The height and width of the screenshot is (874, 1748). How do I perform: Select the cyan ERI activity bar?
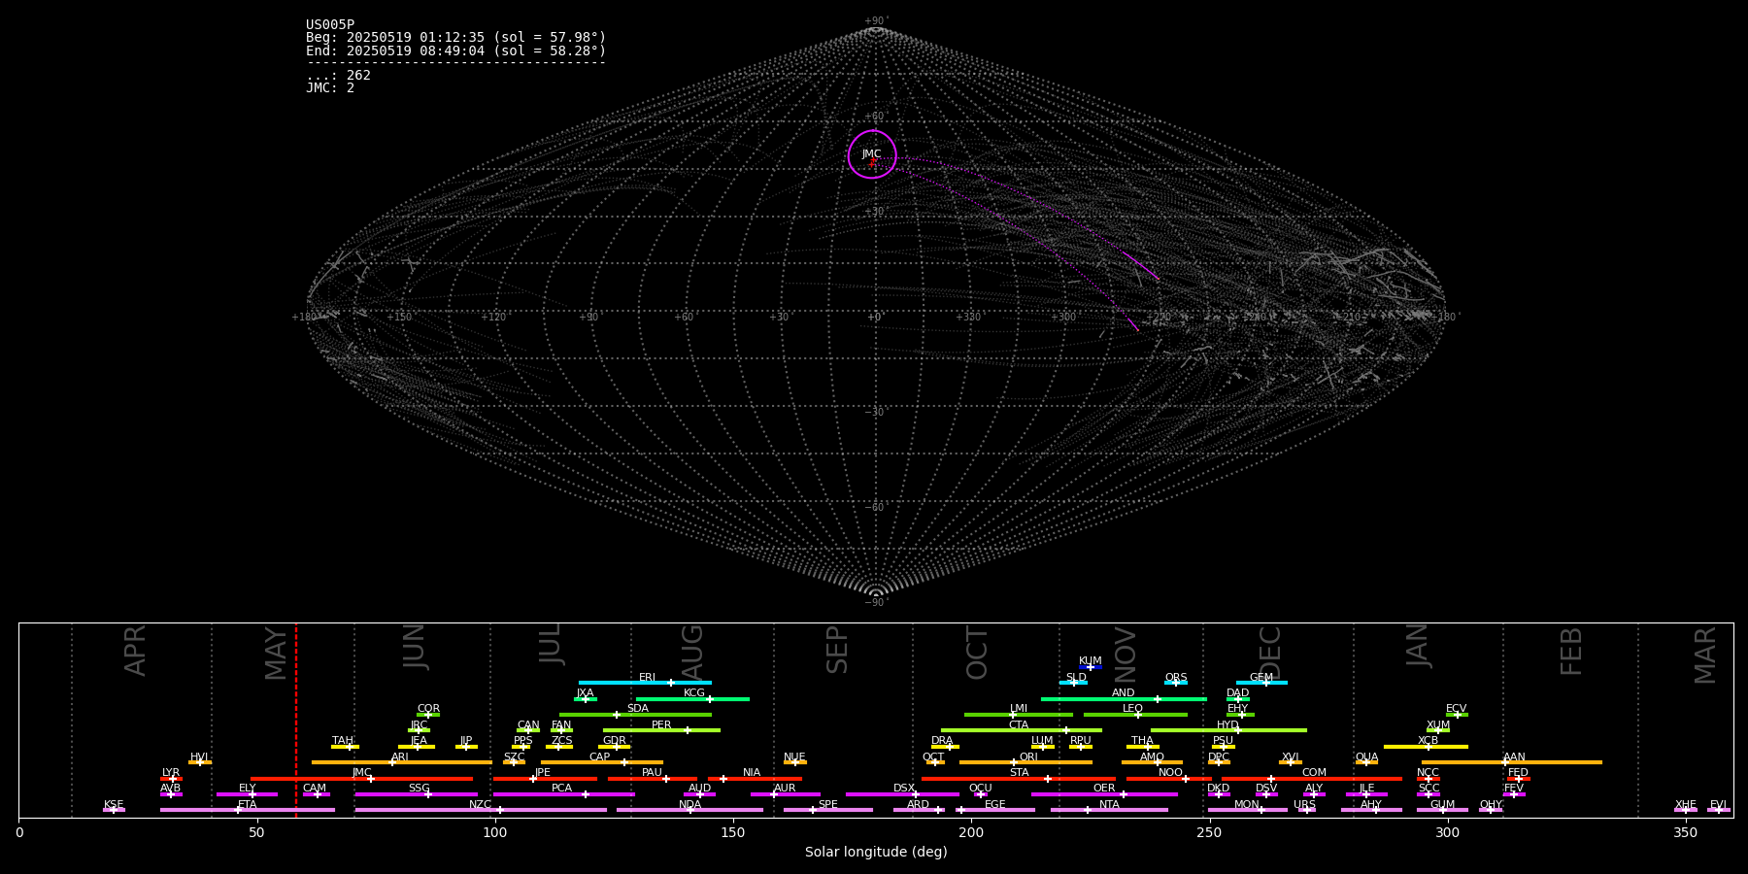click(x=645, y=683)
